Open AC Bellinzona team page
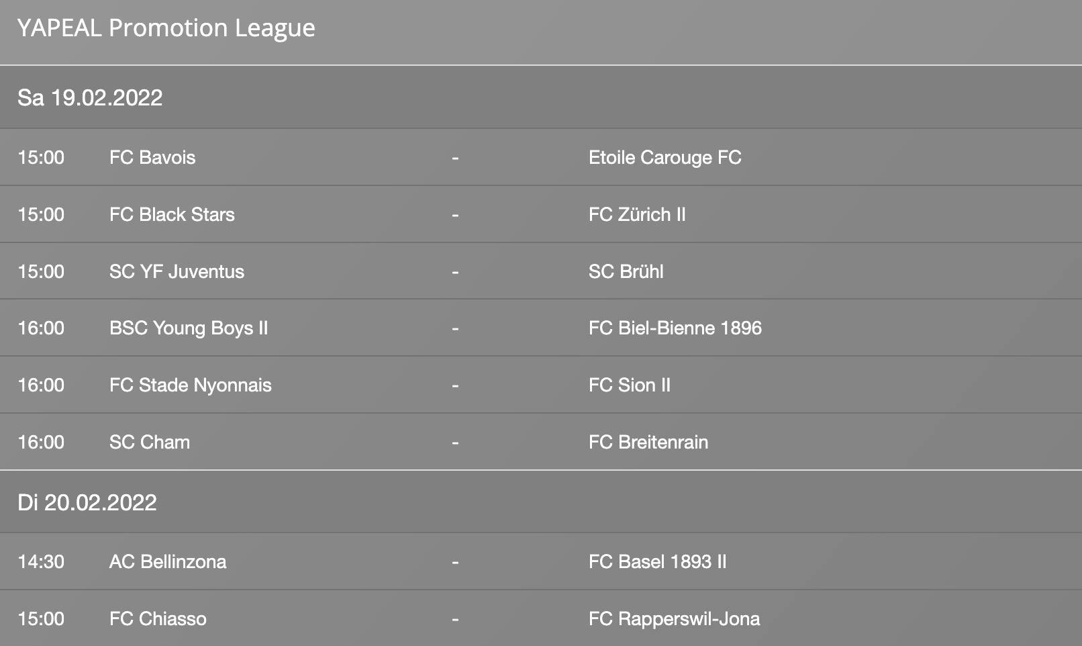1082x646 pixels. pos(168,562)
